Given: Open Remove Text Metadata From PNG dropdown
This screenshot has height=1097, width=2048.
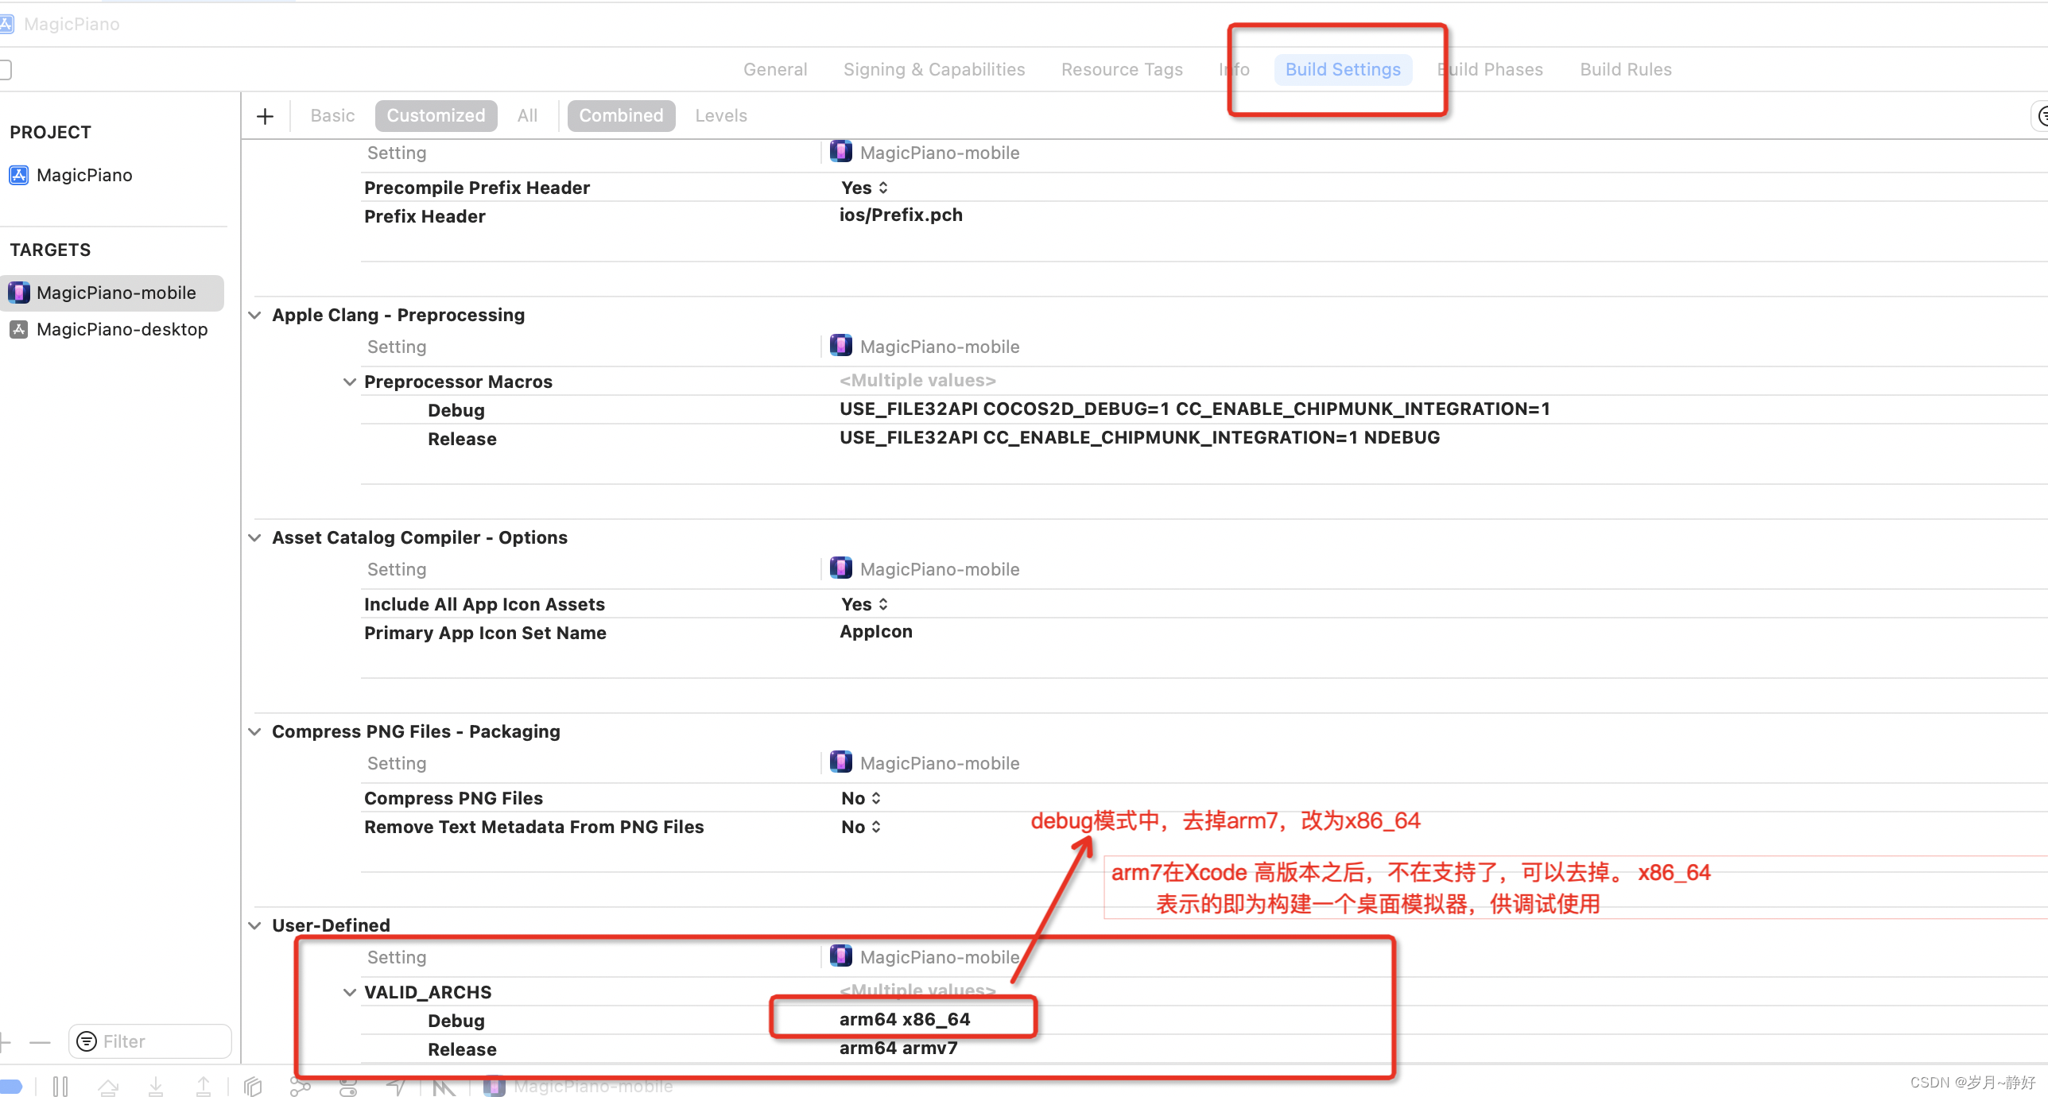Looking at the screenshot, I should coord(861,827).
